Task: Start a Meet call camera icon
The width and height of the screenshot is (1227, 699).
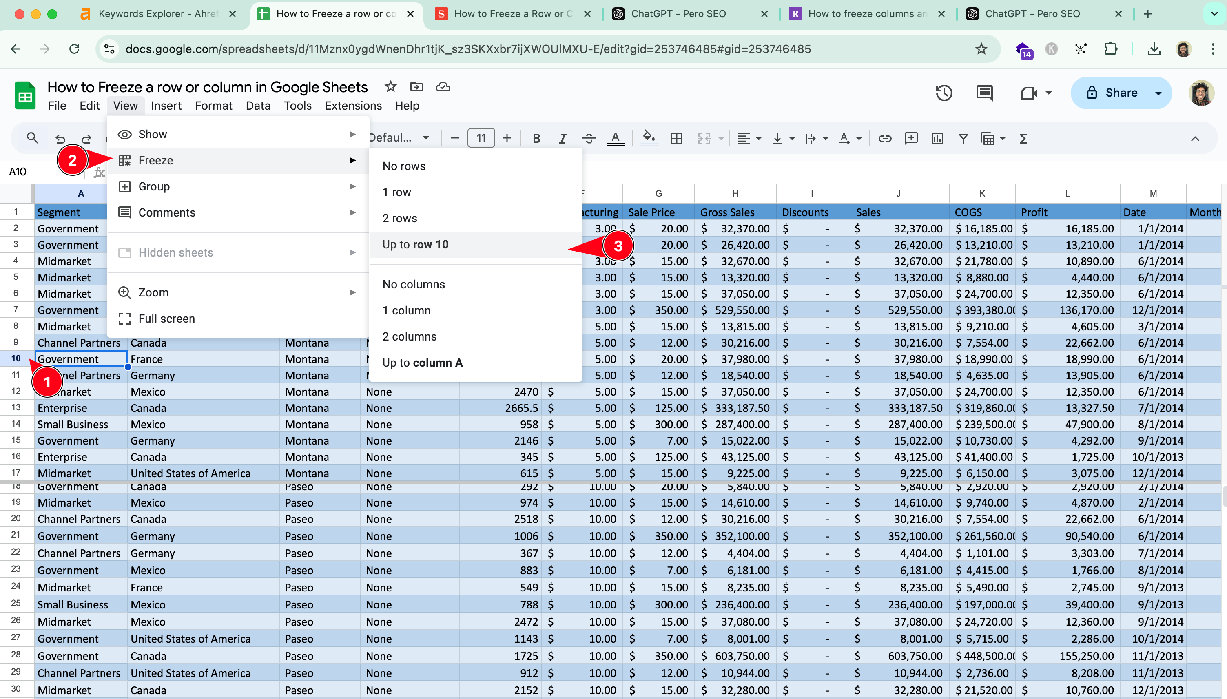Action: (x=1029, y=93)
